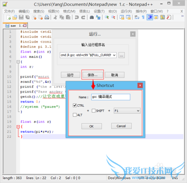Click the Name input field

coord(111,97)
